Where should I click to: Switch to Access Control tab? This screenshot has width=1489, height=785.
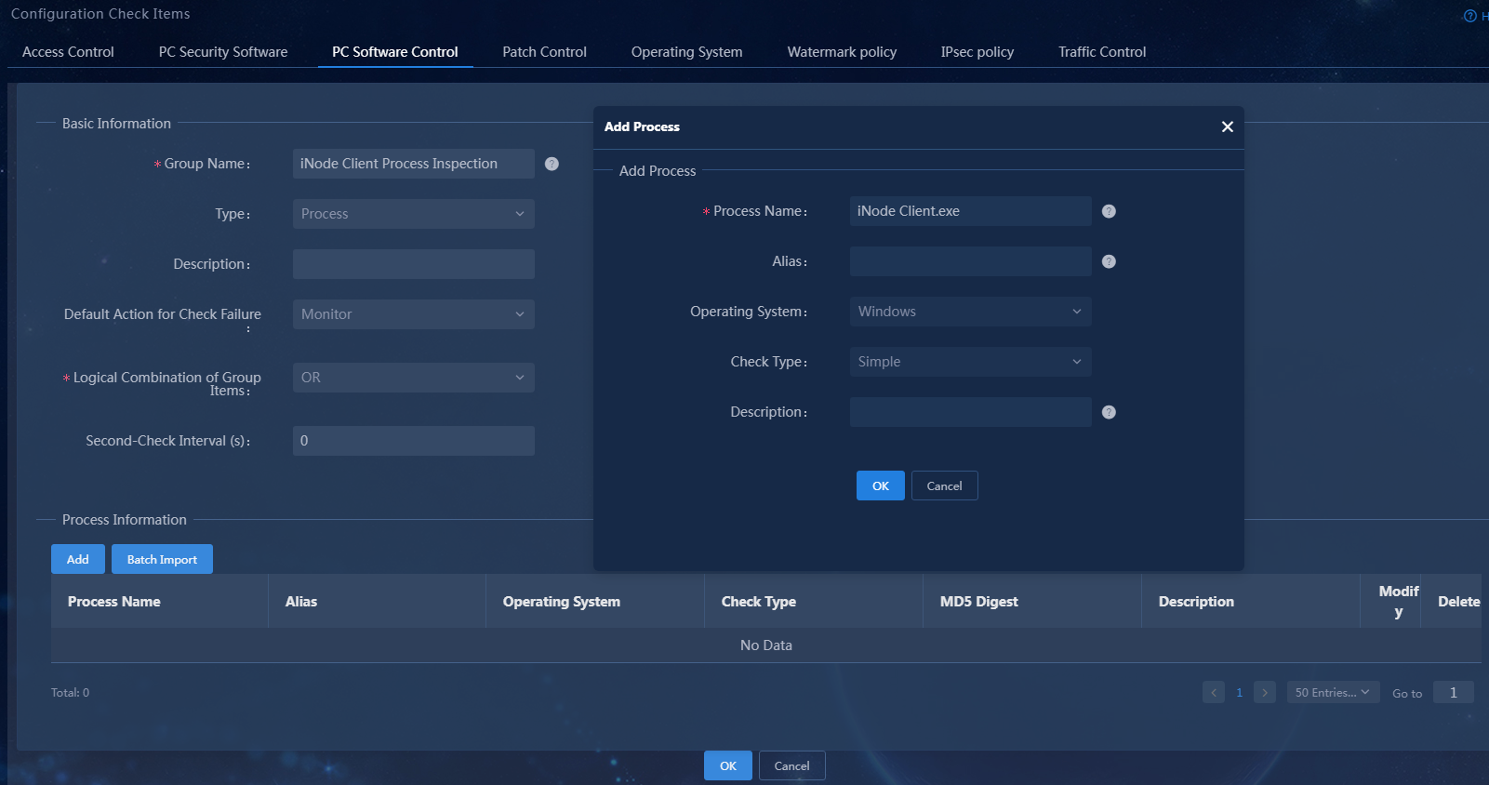pos(68,52)
